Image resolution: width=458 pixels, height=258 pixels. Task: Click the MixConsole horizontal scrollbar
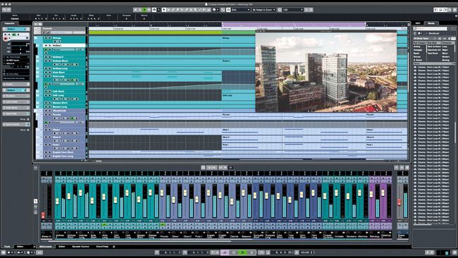140,241
